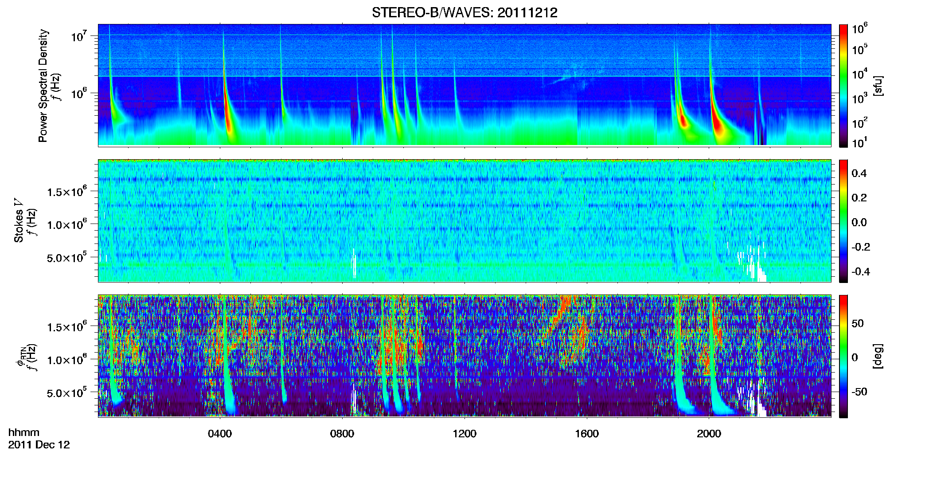Click the 1.5×10^6 tick of the φ RTN panel
Screen dimensions: 929x479
click(67, 327)
